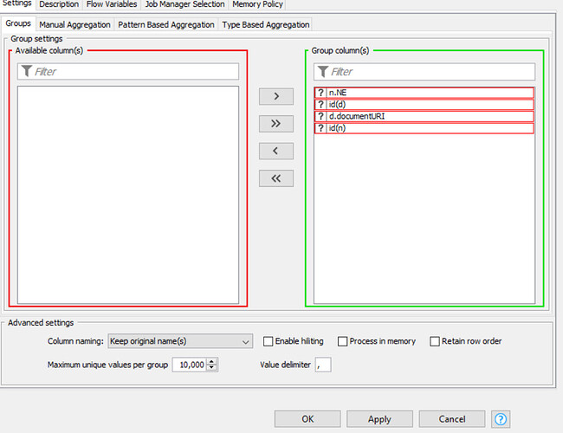
Task: Focus the Available columns filter field
Action: tap(128, 72)
